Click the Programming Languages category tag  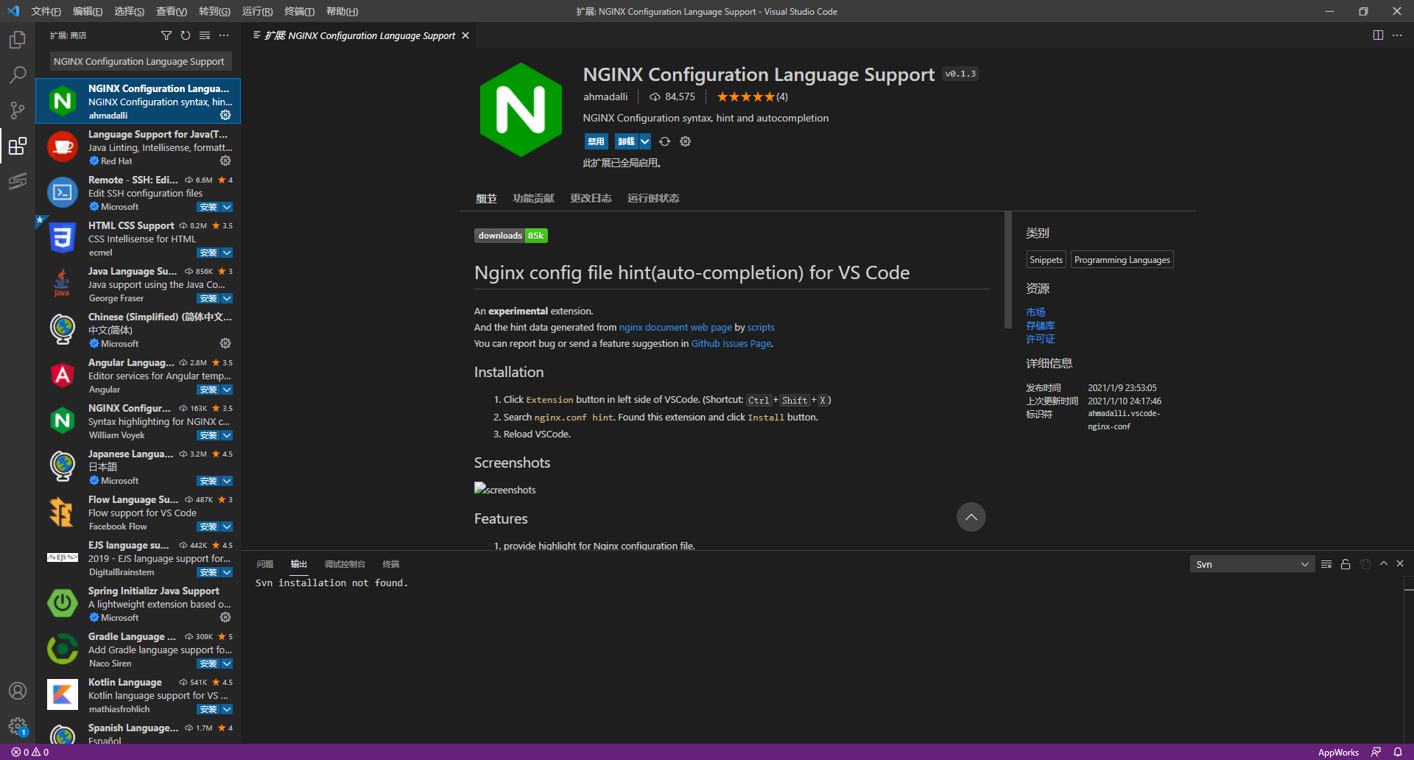(x=1122, y=260)
